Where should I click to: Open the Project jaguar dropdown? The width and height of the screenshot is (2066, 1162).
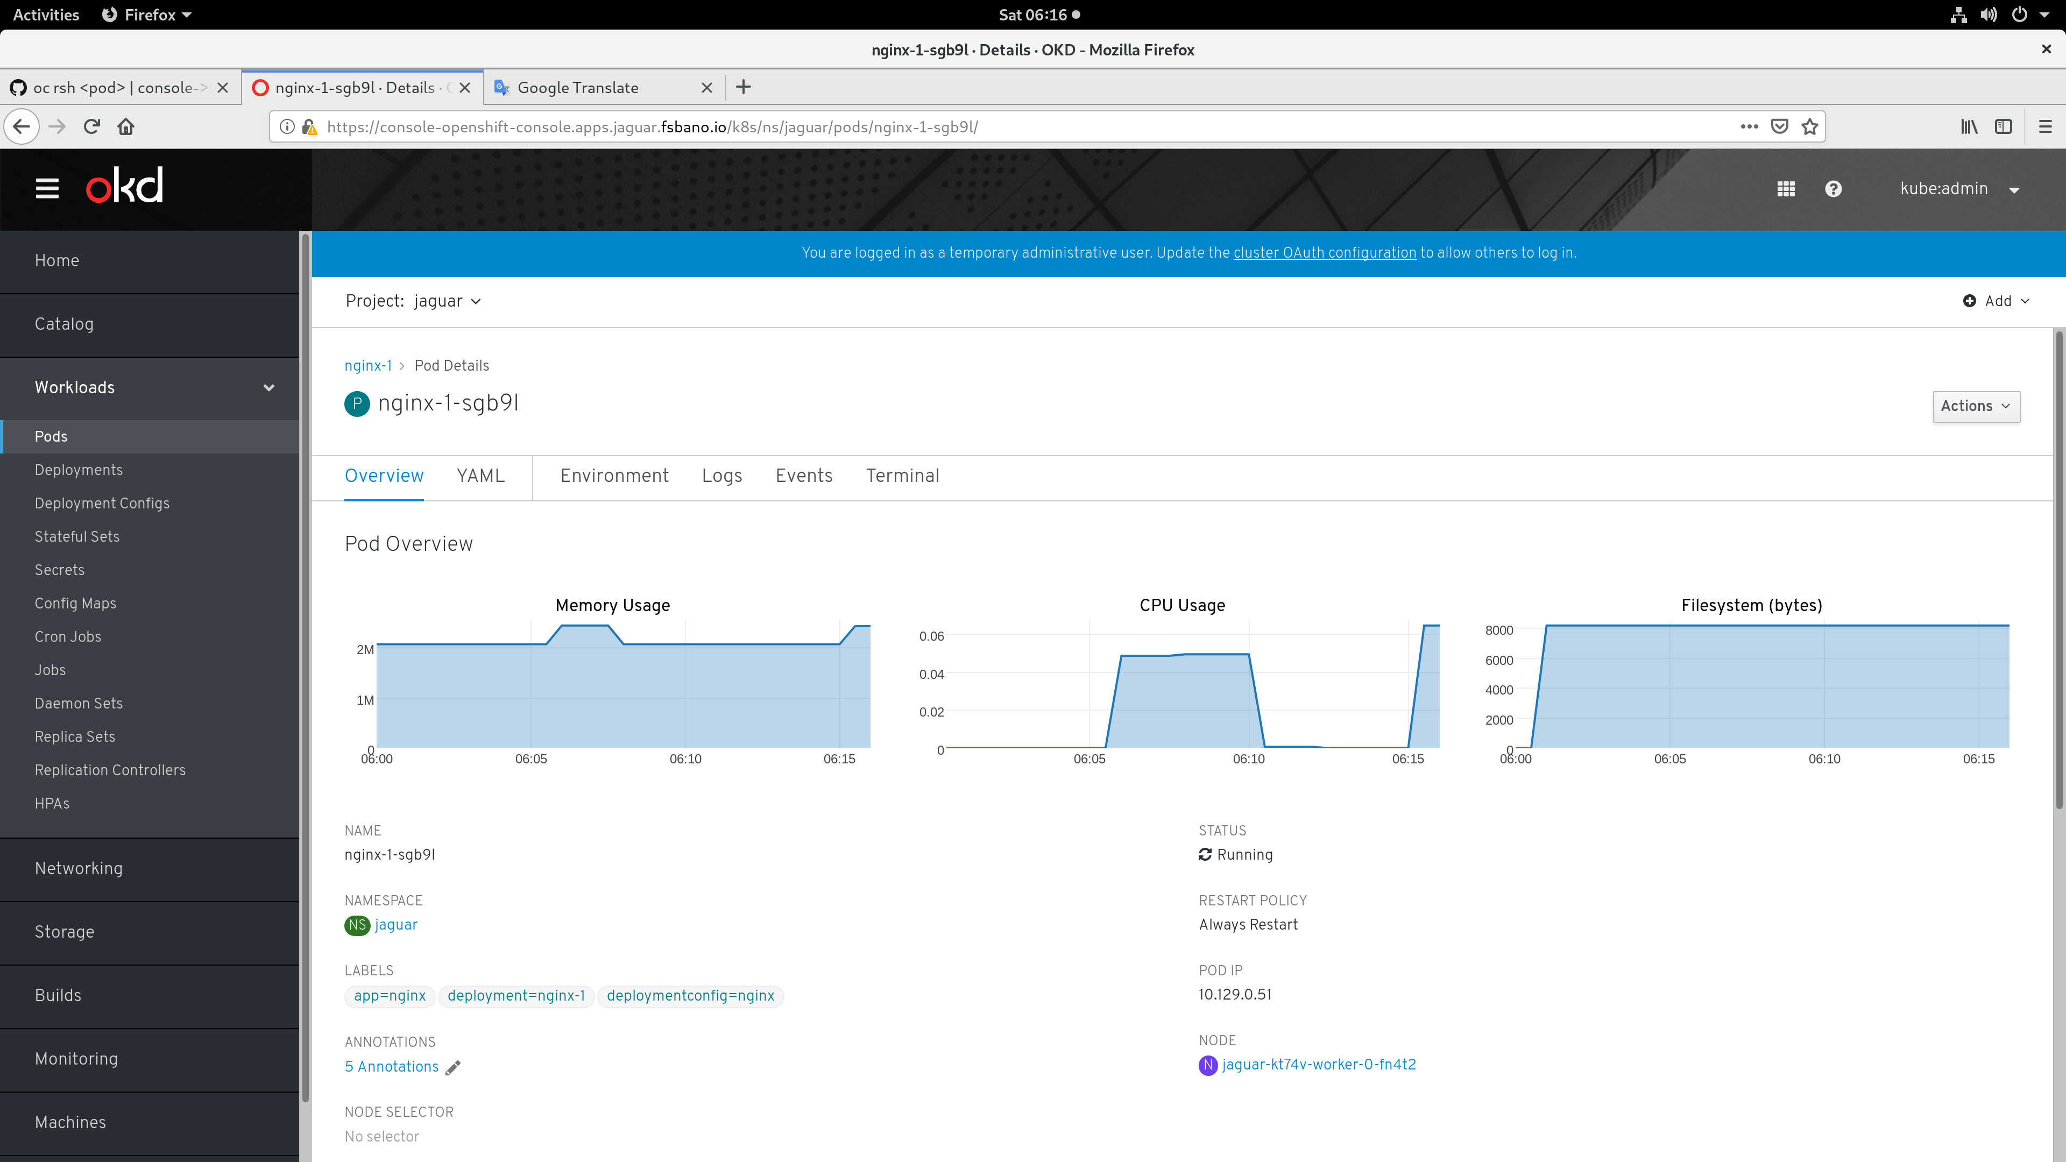pos(448,301)
